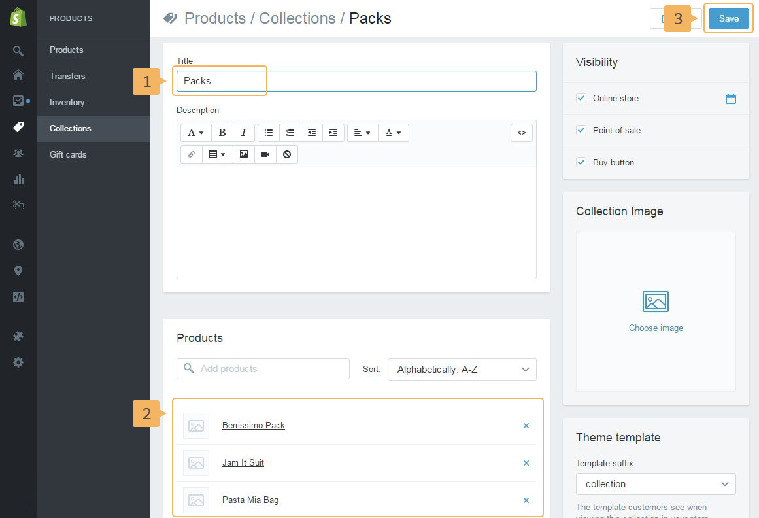Expand the Template suffix dropdown
The height and width of the screenshot is (518, 759).
656,484
